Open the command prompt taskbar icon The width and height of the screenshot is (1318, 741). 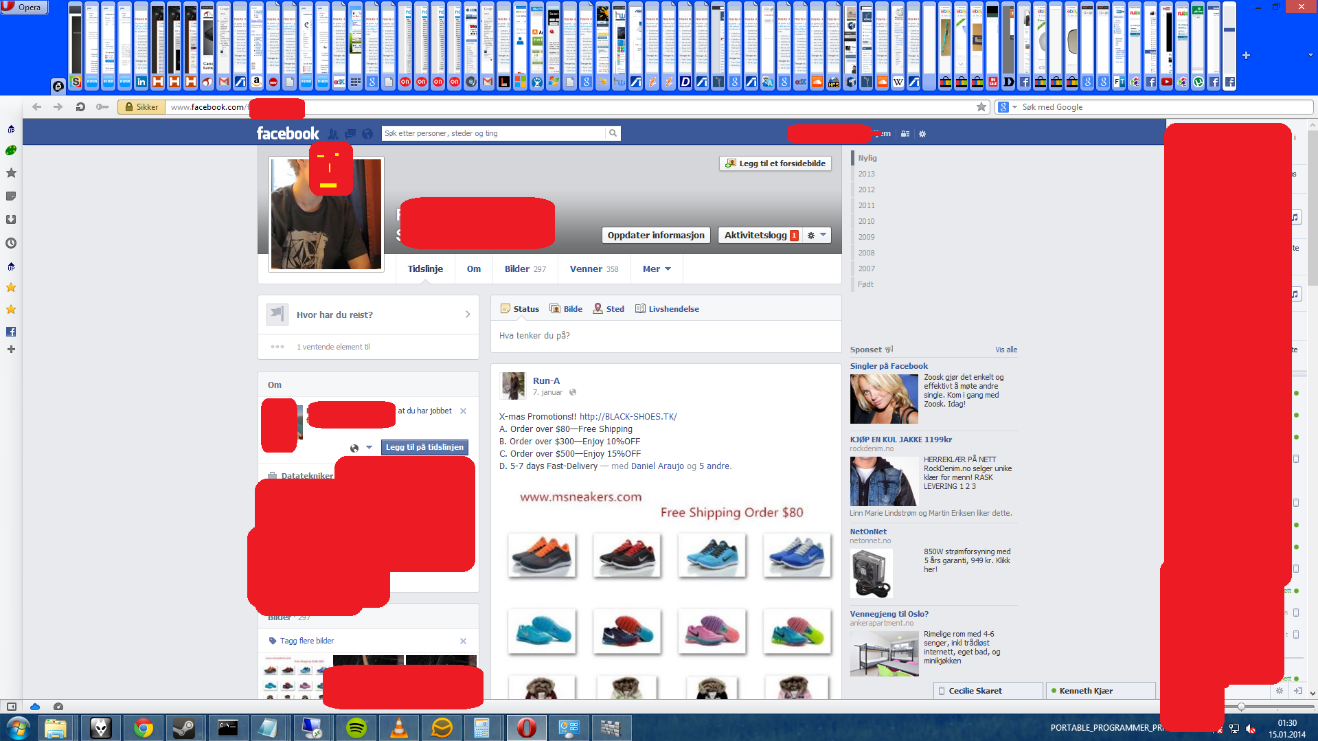(x=227, y=727)
